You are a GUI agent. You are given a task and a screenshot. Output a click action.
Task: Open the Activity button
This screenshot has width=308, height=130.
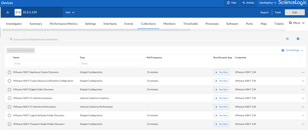pyautogui.click(x=248, y=3)
